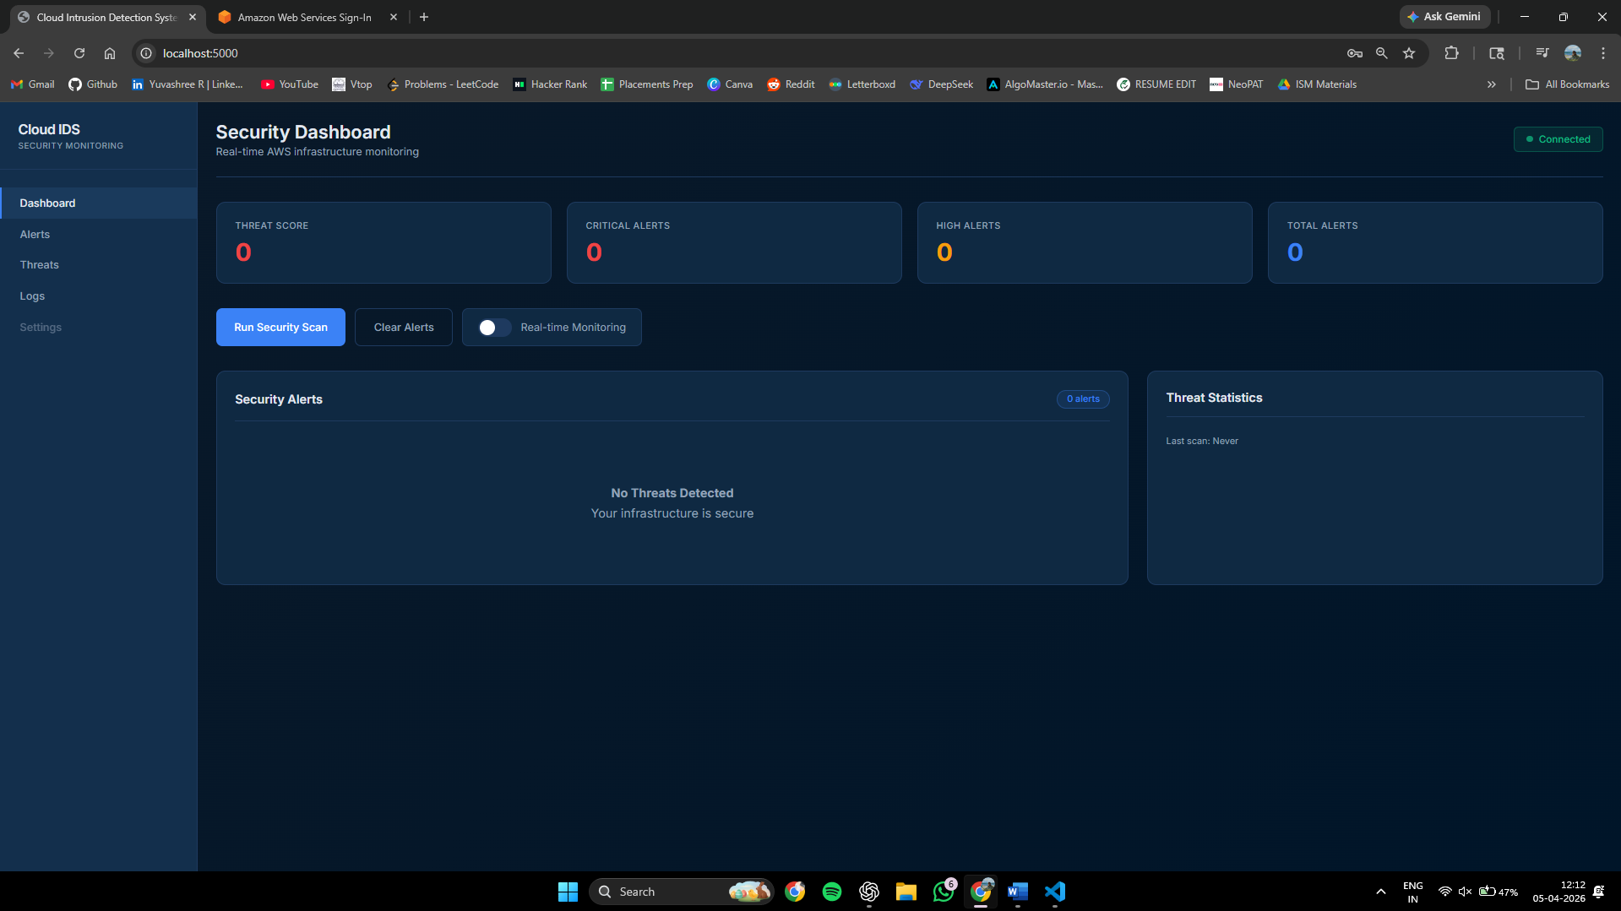Click the saved passwords key icon
1621x911 pixels.
[x=1355, y=53]
